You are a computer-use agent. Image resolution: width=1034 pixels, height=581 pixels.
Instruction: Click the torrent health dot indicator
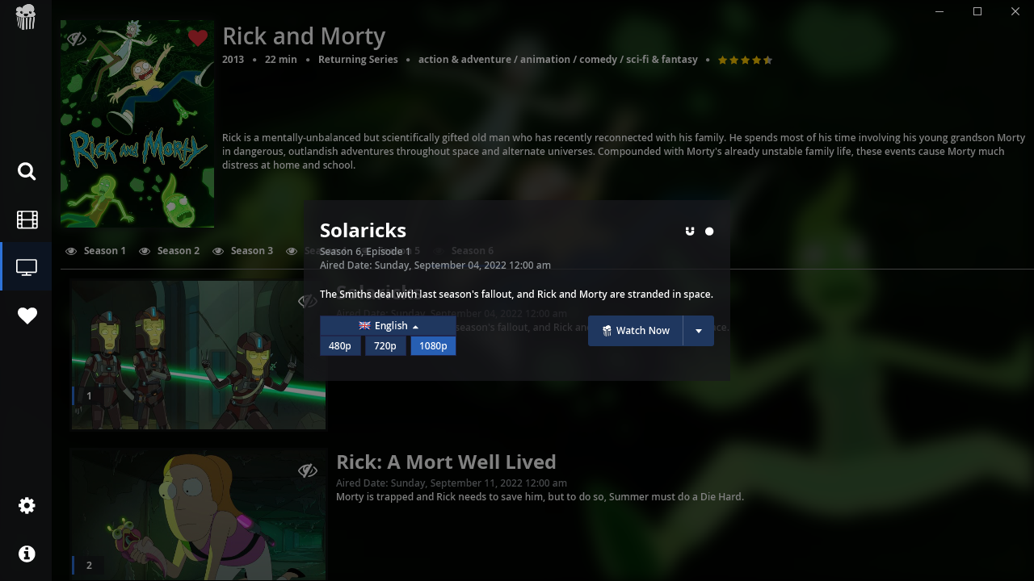tap(709, 232)
